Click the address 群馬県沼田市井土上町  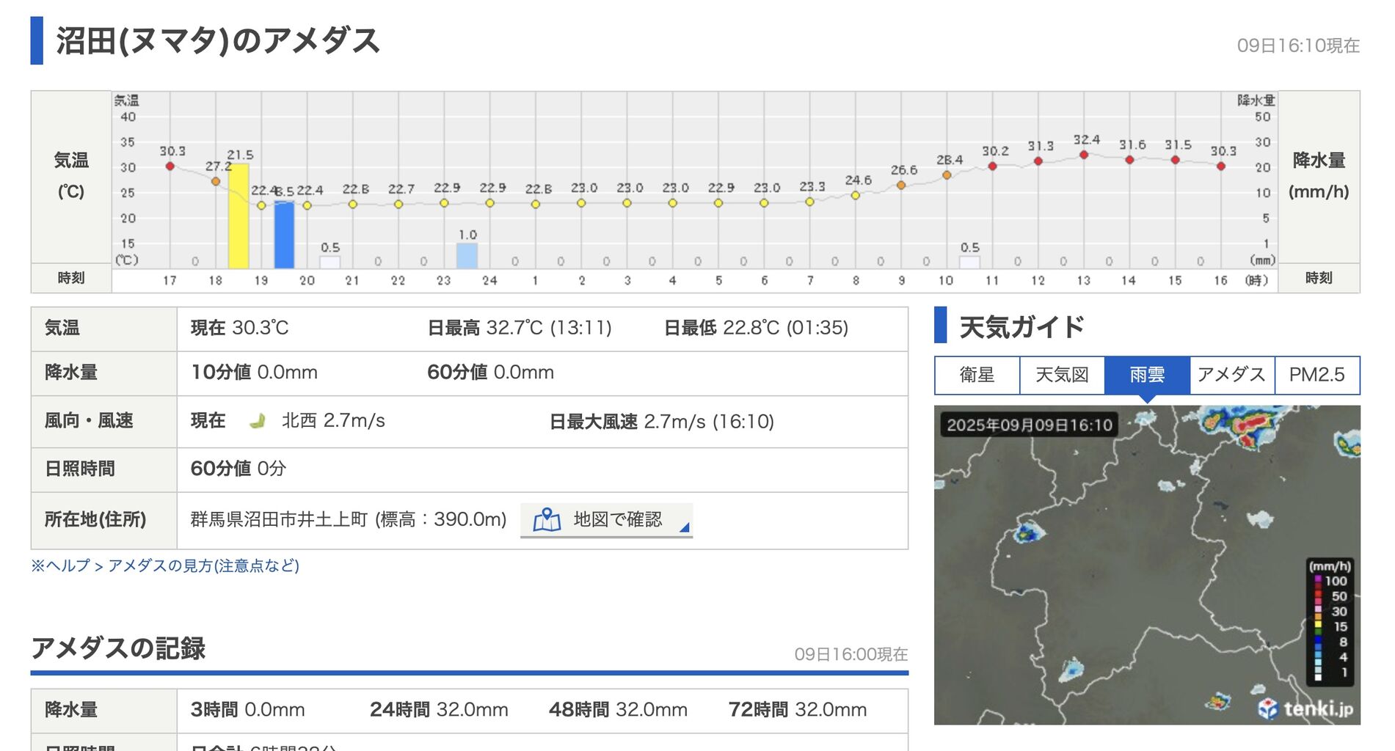(279, 520)
